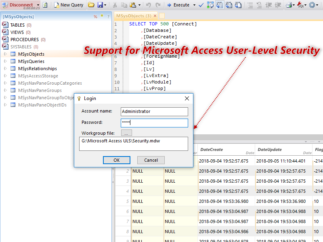Screen dimensions: 323x242
Task: Click the paste clipboard icon
Action: tap(133, 5)
